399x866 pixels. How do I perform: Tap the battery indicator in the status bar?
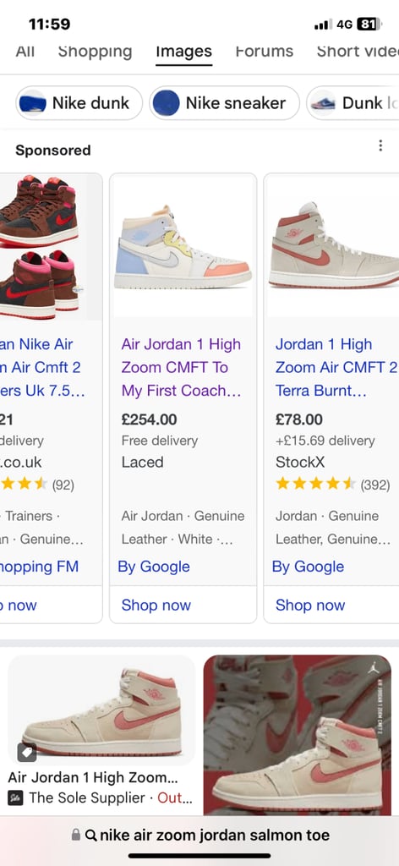tap(369, 25)
